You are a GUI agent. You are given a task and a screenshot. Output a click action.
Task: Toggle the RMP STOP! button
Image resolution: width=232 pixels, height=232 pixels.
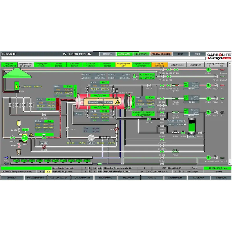point(141,54)
